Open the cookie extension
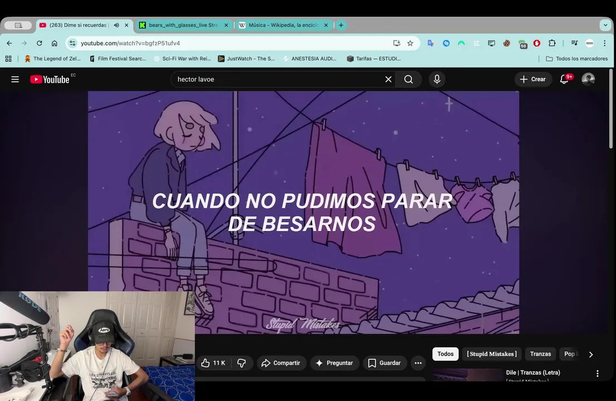This screenshot has height=401, width=616. [x=507, y=43]
